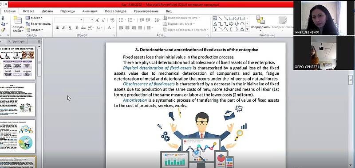
Task: Insert a star shape from shapes gallery
Action: click(242, 29)
